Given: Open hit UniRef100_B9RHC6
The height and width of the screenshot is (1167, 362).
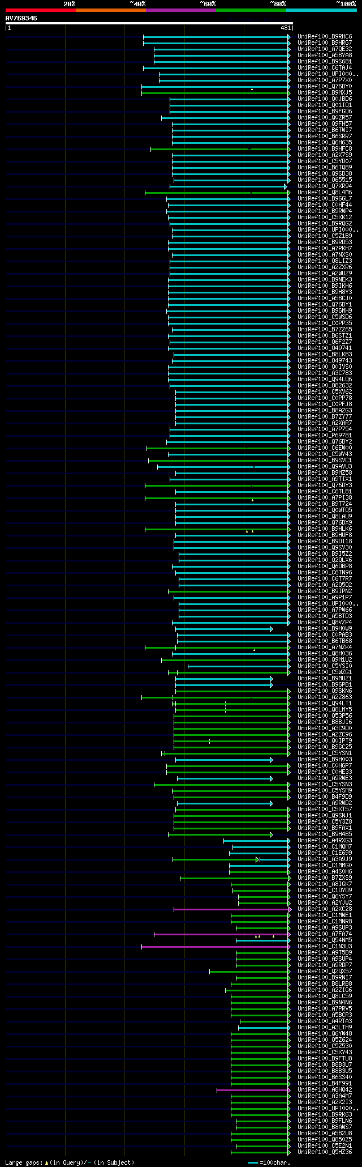Looking at the screenshot, I should tap(325, 37).
